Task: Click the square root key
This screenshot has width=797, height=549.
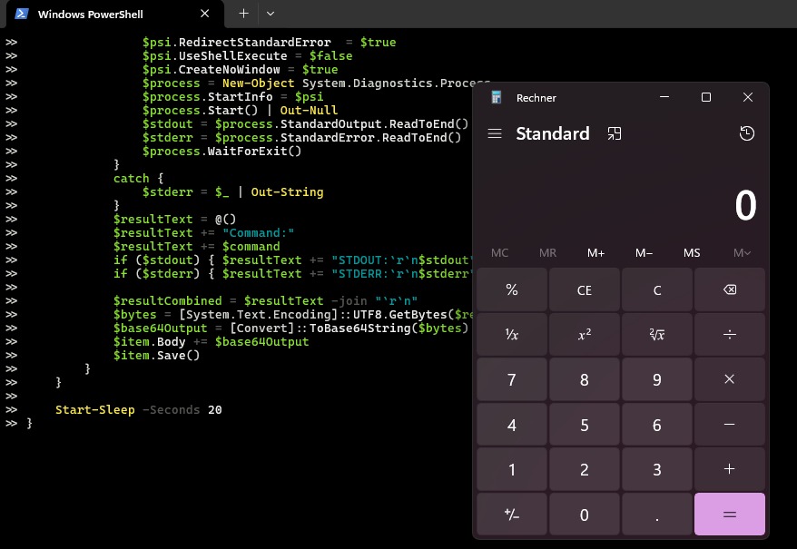Action: (657, 335)
